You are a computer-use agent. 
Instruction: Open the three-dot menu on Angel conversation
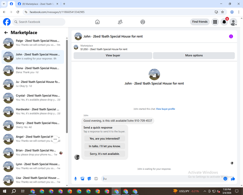[55, 139]
